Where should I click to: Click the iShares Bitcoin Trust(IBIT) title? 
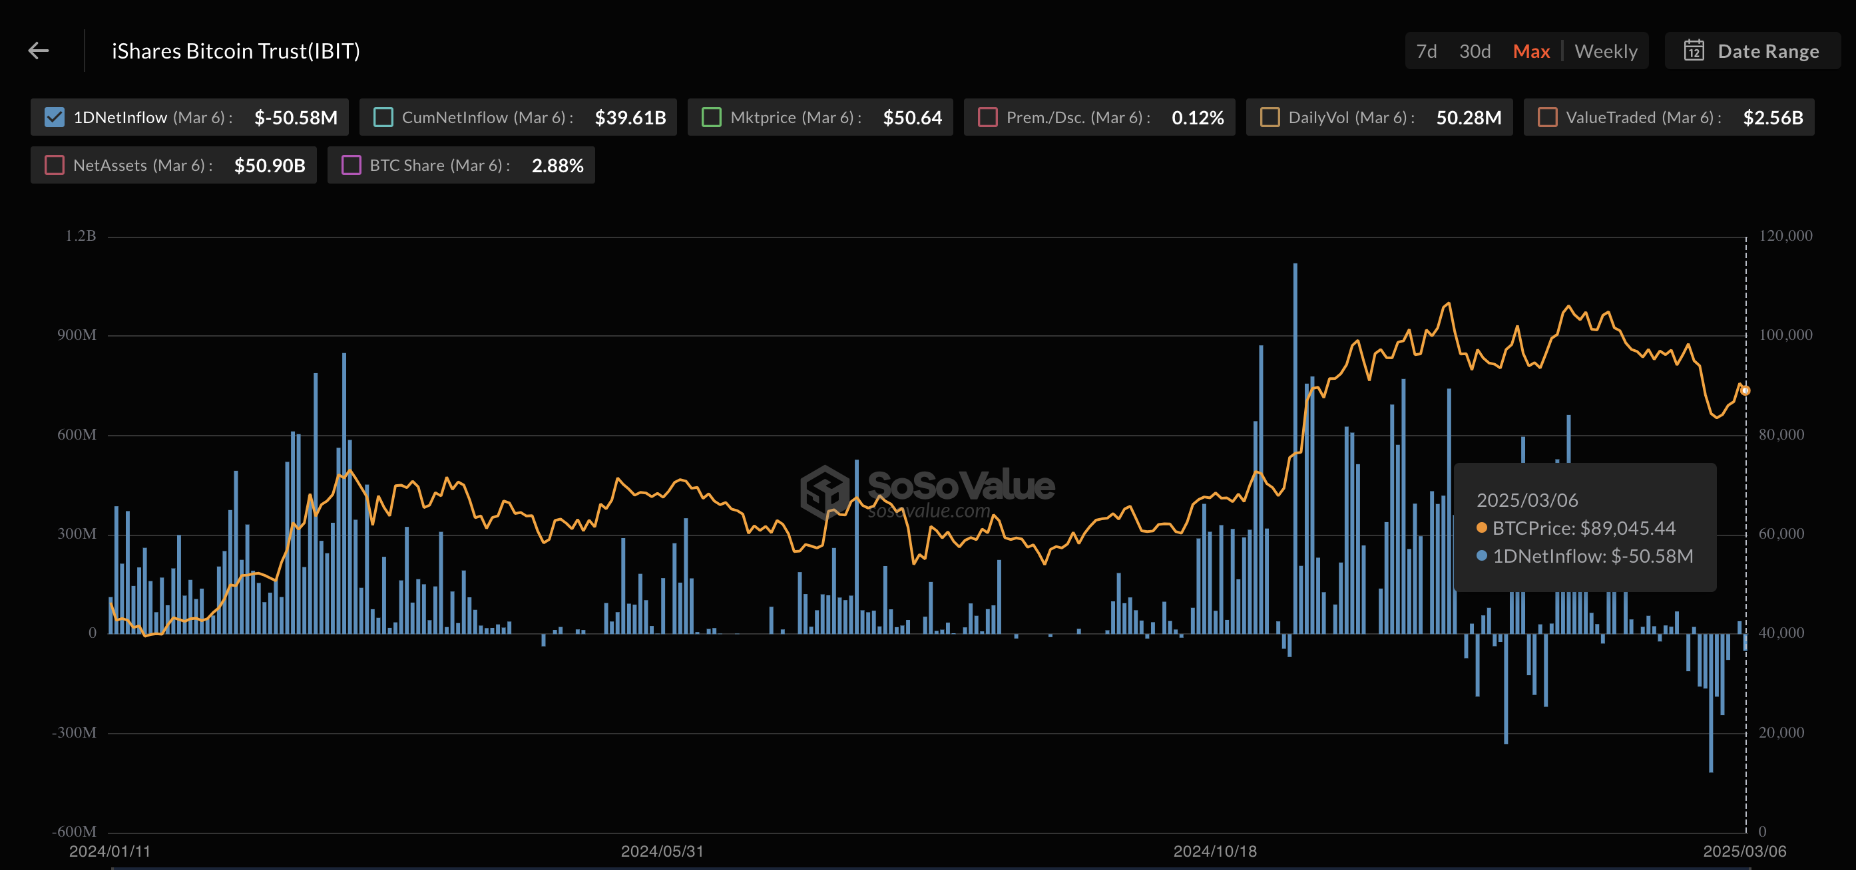236,51
